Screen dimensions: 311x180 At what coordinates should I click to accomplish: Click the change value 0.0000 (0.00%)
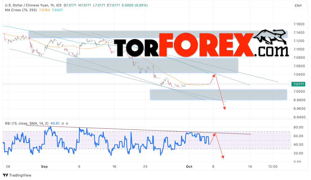(135, 5)
